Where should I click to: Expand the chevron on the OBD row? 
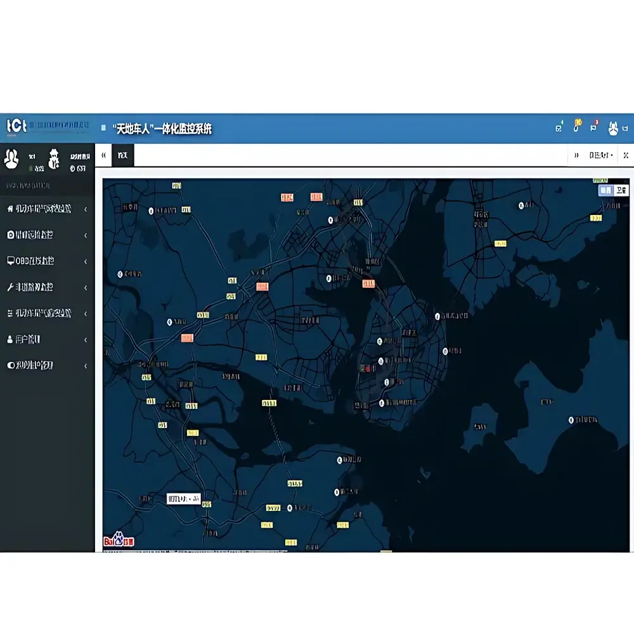(86, 261)
